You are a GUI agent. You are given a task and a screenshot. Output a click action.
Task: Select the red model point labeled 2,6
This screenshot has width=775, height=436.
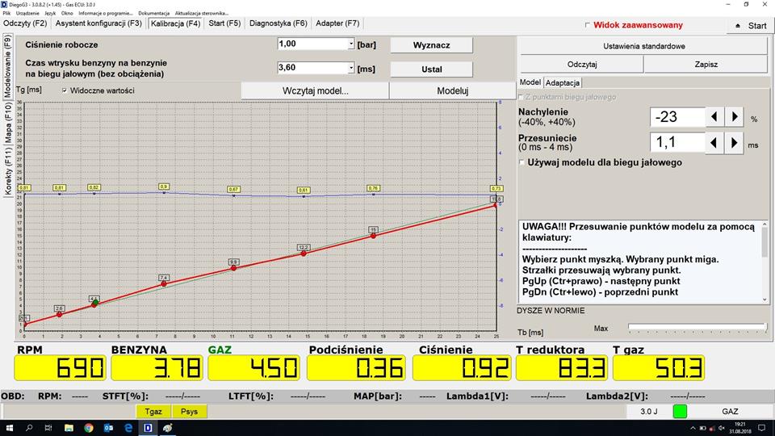(59, 314)
